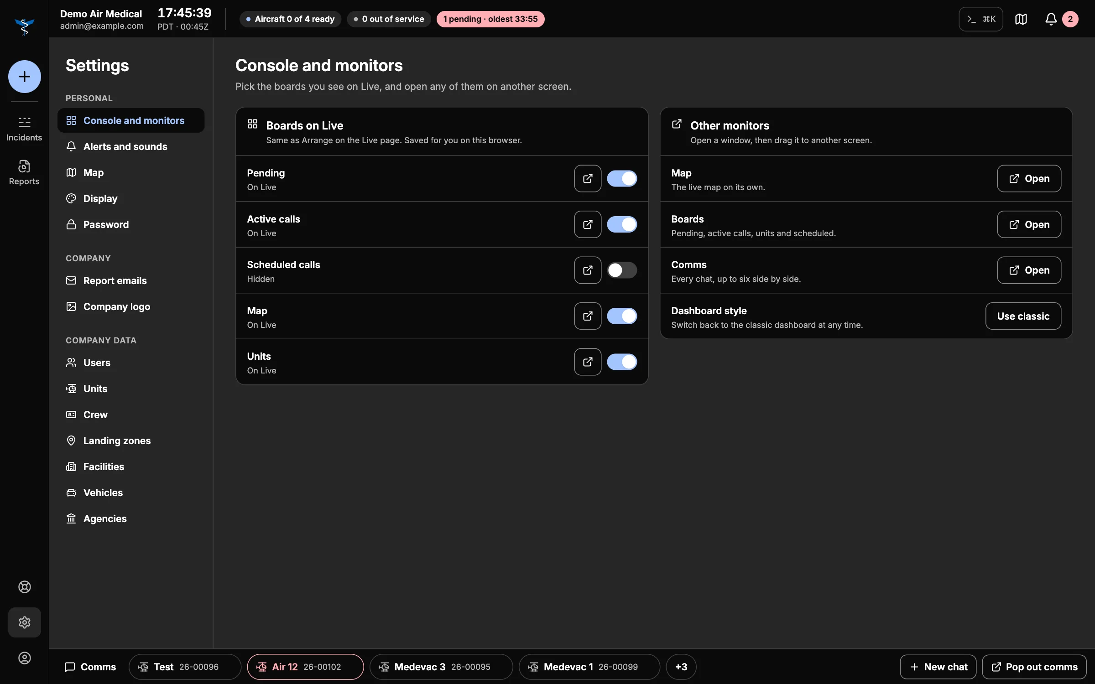Open the Reports sidebar icon

point(24,173)
